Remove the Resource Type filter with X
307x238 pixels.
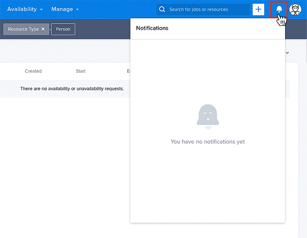tap(43, 29)
